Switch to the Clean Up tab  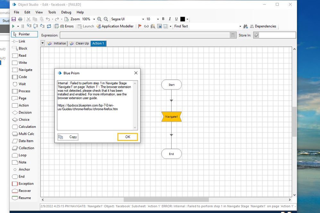pyautogui.click(x=79, y=43)
